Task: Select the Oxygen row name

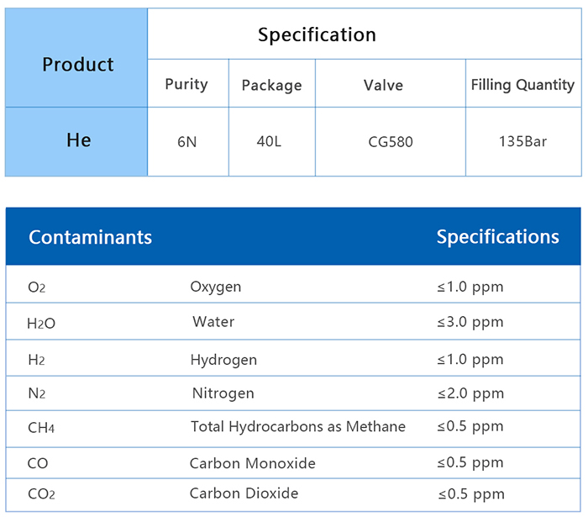Action: tap(215, 287)
